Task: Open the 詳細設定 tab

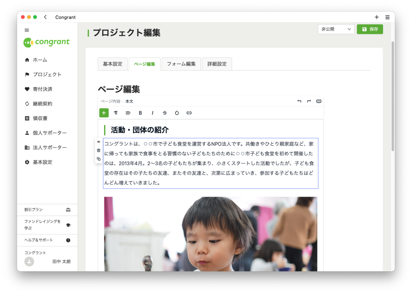Action: click(217, 64)
